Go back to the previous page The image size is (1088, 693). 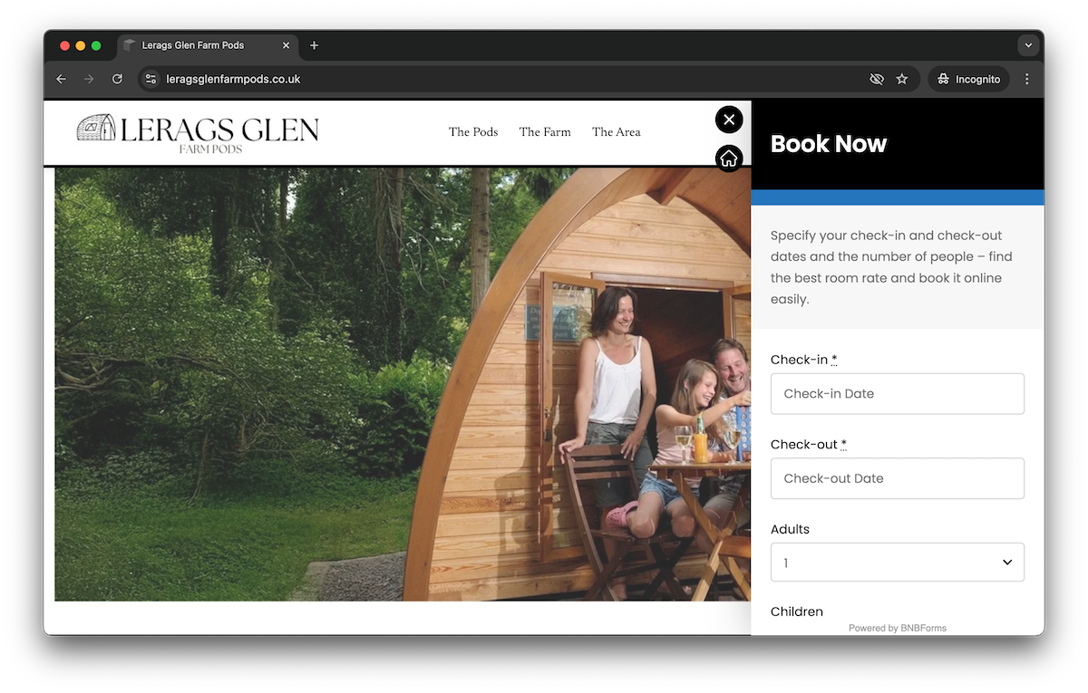[x=61, y=79]
